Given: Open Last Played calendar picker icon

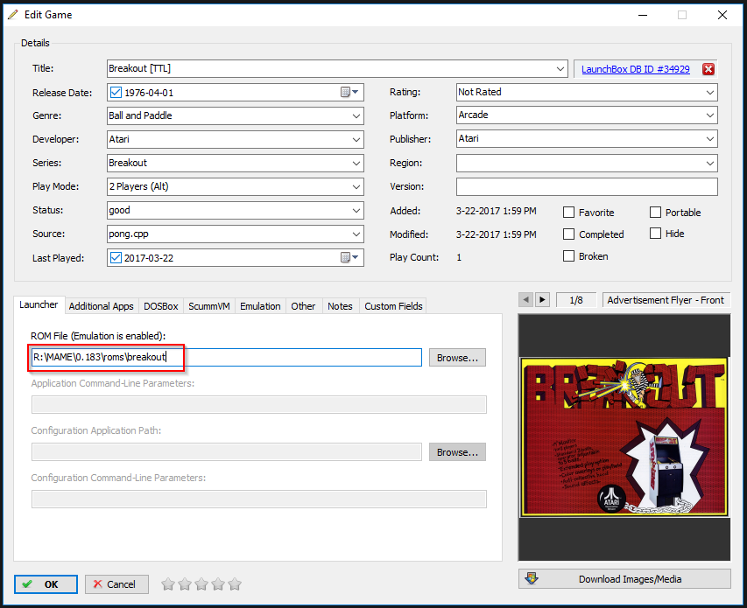Looking at the screenshot, I should pyautogui.click(x=349, y=257).
